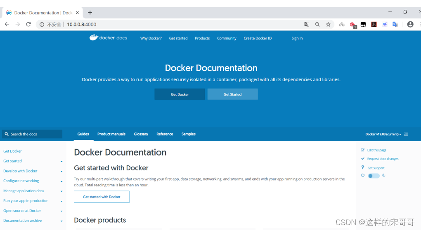Click Create Docker ID link

(258, 38)
